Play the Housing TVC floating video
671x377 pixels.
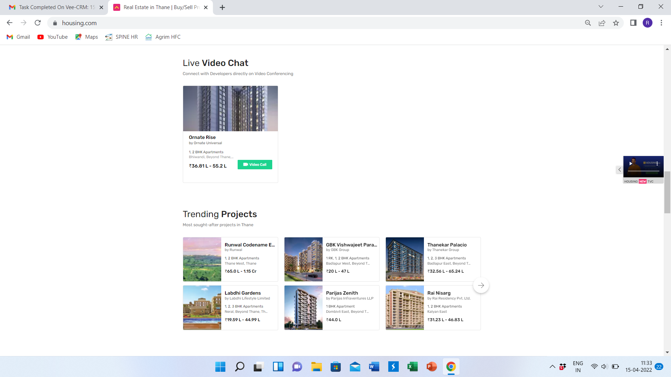click(x=631, y=163)
